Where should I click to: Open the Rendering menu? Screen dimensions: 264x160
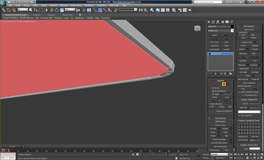pos(89,5)
